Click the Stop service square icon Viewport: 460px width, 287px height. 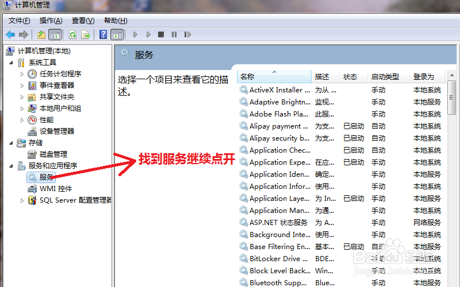161,34
